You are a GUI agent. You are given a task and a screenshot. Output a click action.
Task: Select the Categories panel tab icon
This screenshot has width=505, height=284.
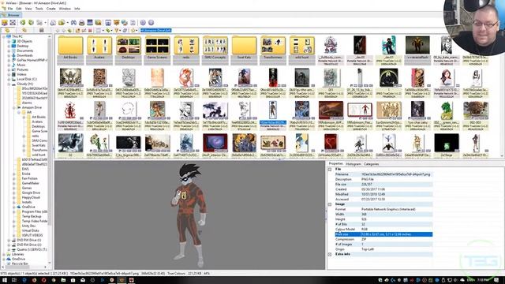(x=41, y=30)
